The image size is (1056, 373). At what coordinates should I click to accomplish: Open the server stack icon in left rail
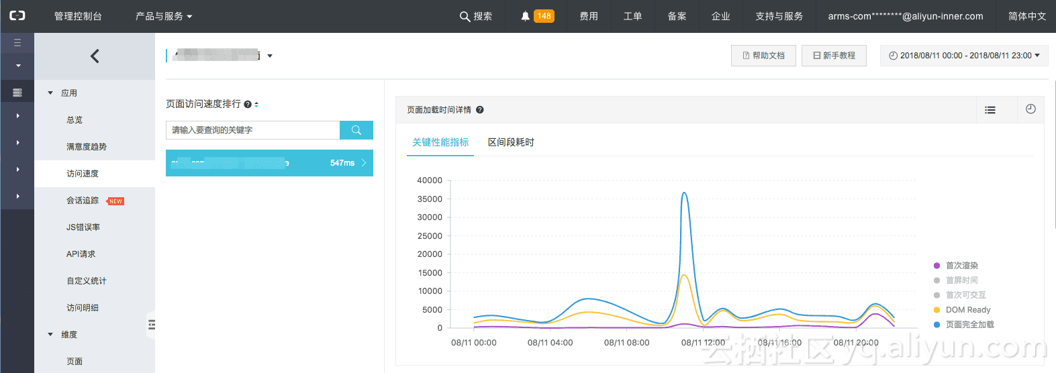pyautogui.click(x=17, y=93)
